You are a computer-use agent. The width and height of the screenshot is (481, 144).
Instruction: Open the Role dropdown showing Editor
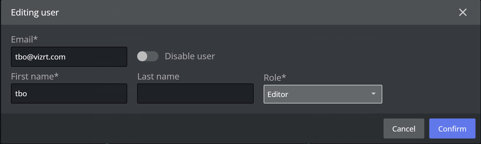[323, 94]
